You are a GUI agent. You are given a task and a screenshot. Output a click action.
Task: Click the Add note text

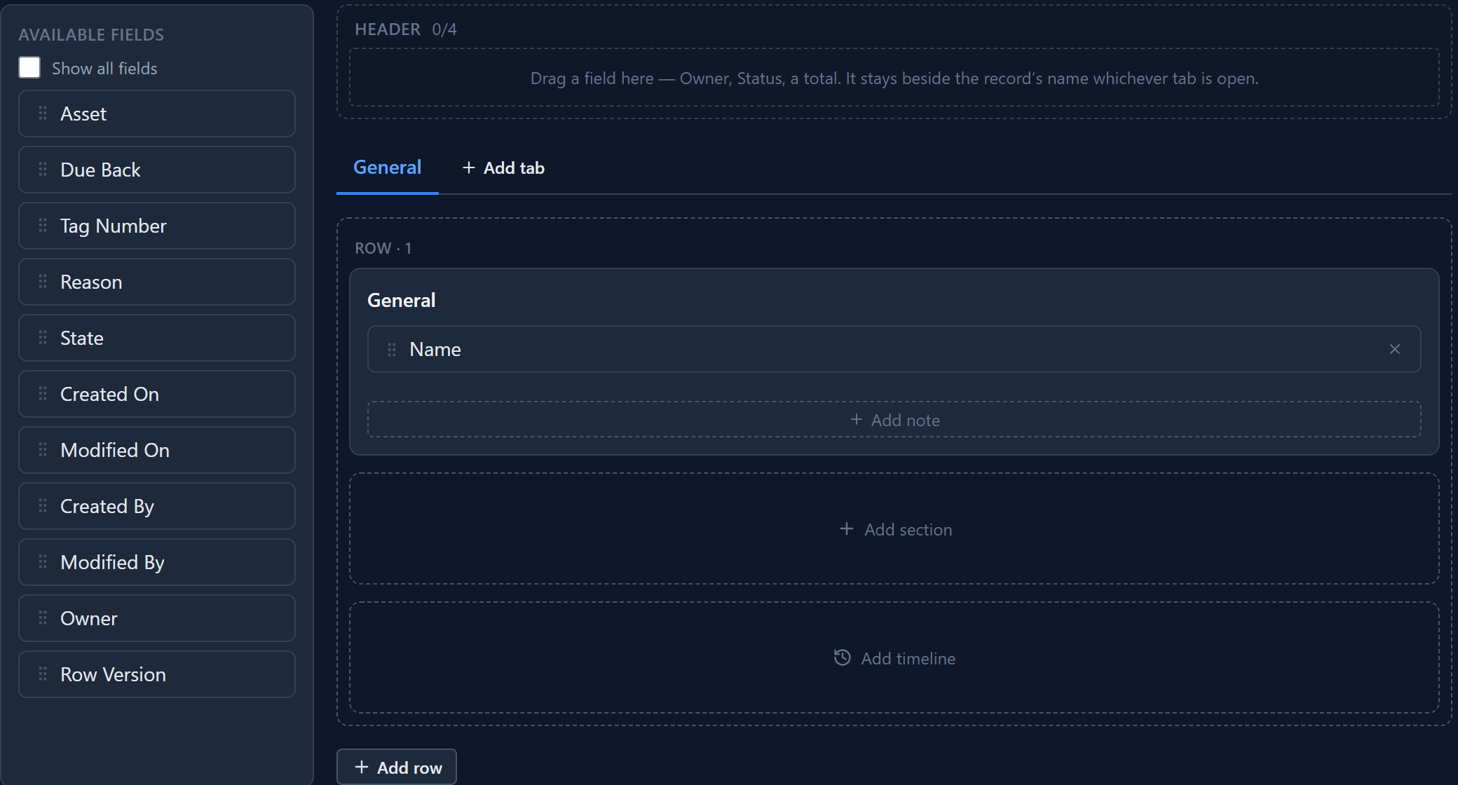[905, 420]
